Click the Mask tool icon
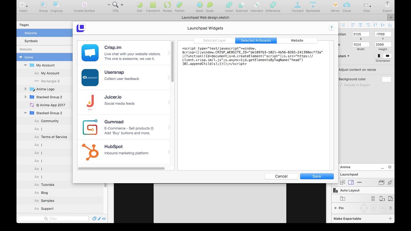The image size is (411, 231). coord(199,5)
